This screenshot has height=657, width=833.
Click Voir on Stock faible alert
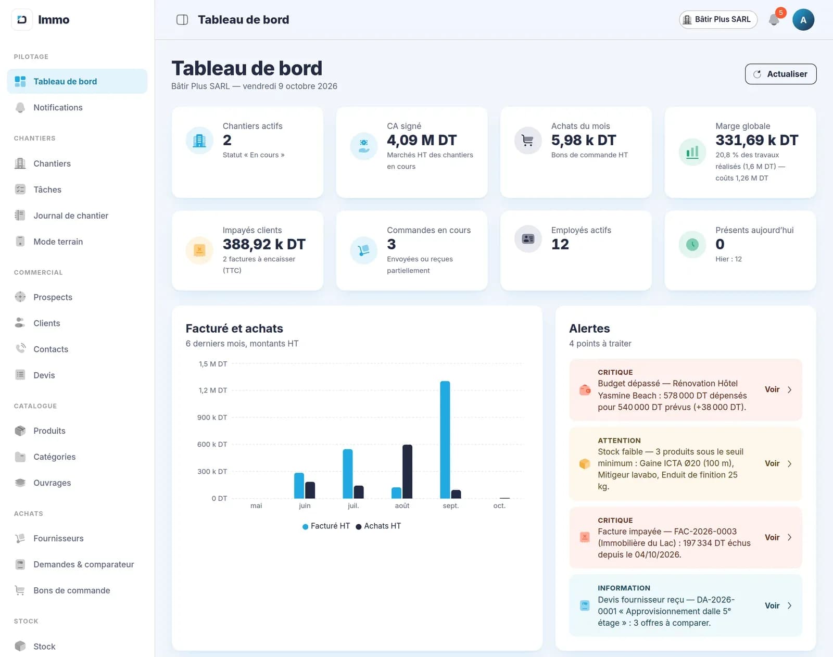[x=778, y=463]
